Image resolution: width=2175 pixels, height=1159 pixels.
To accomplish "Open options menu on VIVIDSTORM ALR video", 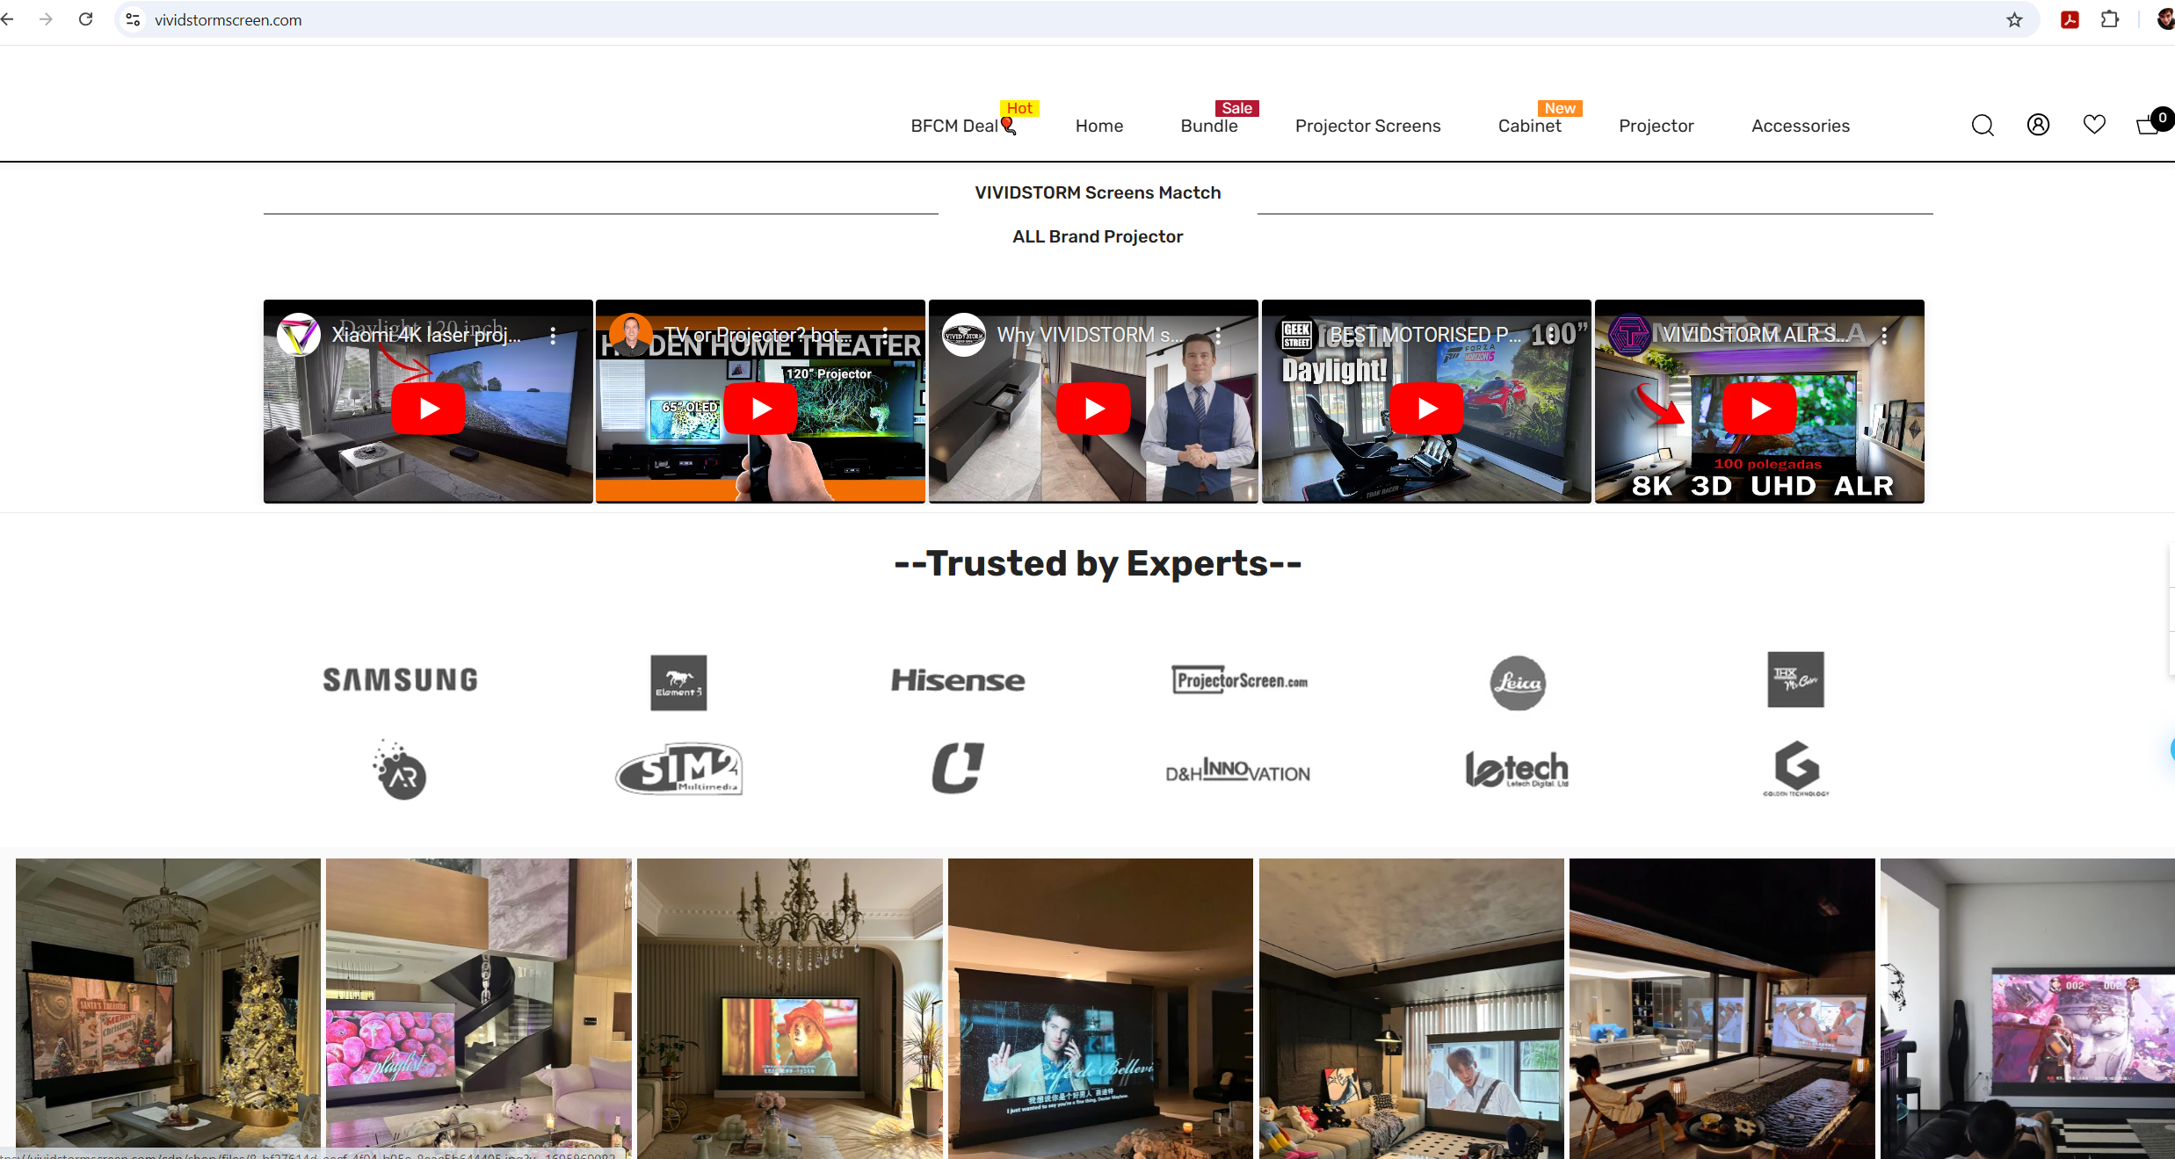I will pos(1884,335).
